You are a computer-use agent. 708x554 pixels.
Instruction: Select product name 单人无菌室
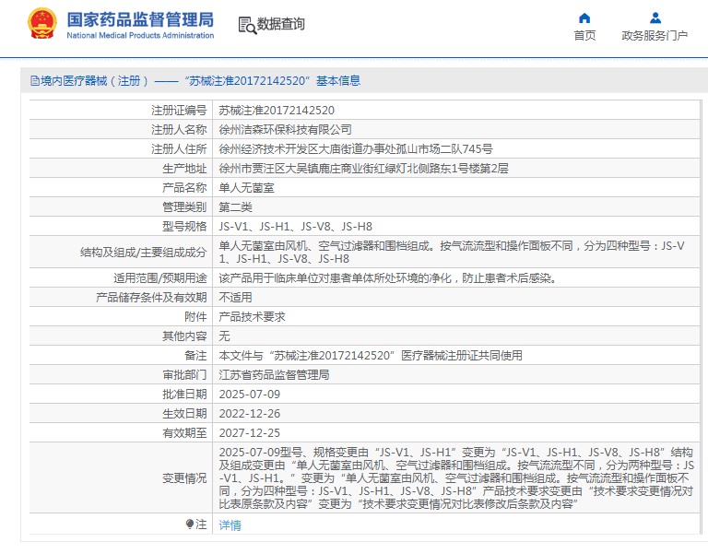pyautogui.click(x=246, y=188)
